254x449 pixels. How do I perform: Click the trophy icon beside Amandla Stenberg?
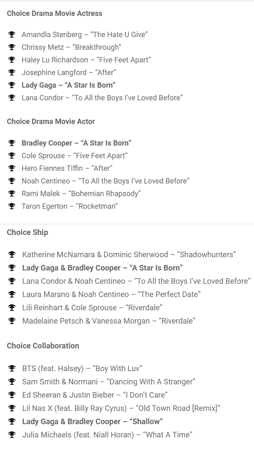pyautogui.click(x=12, y=35)
